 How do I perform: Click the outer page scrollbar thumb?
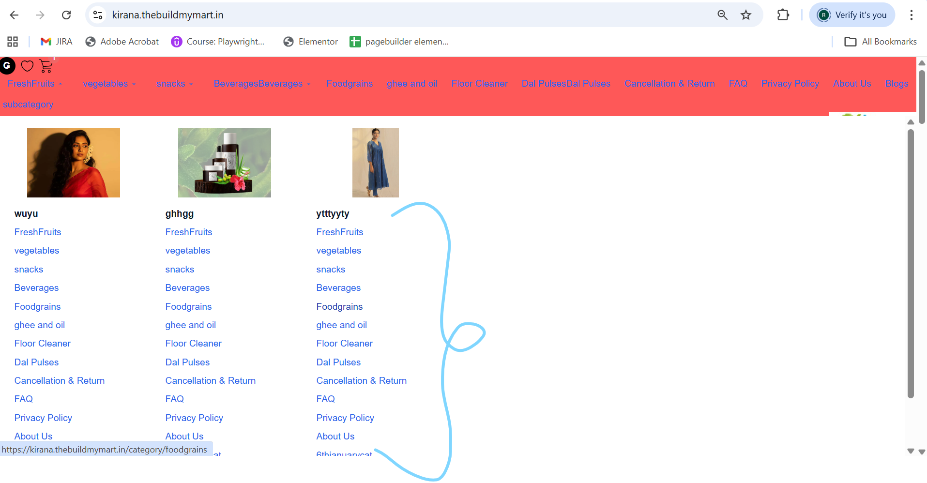pyautogui.click(x=922, y=97)
